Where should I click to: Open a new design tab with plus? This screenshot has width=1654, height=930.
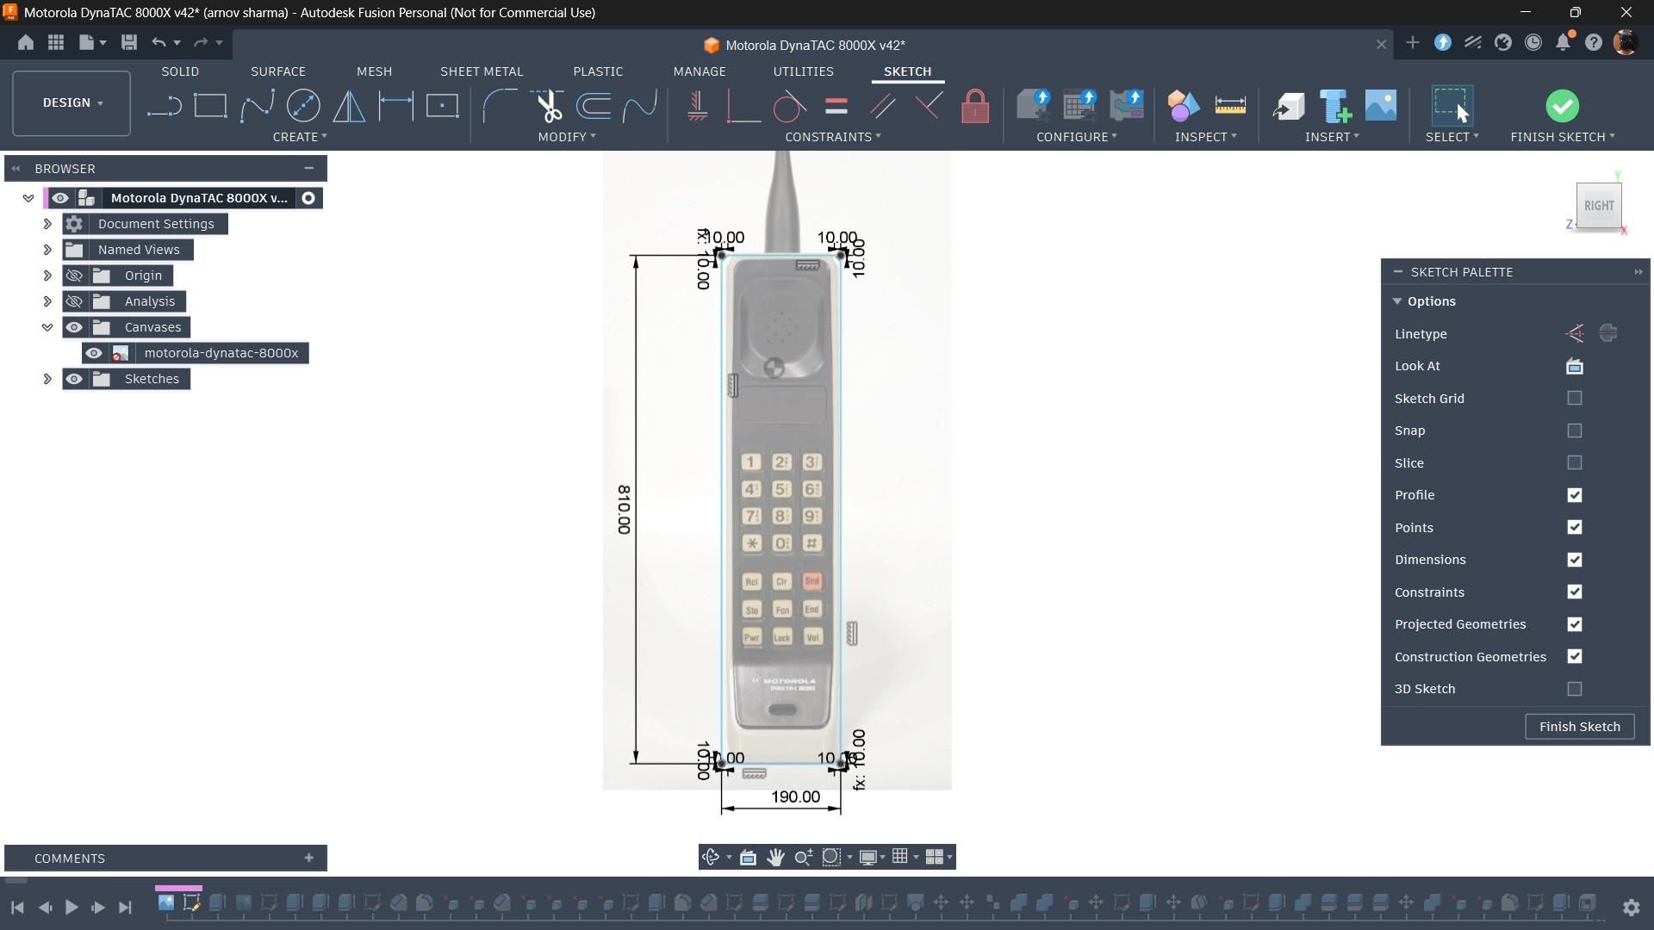point(1412,43)
